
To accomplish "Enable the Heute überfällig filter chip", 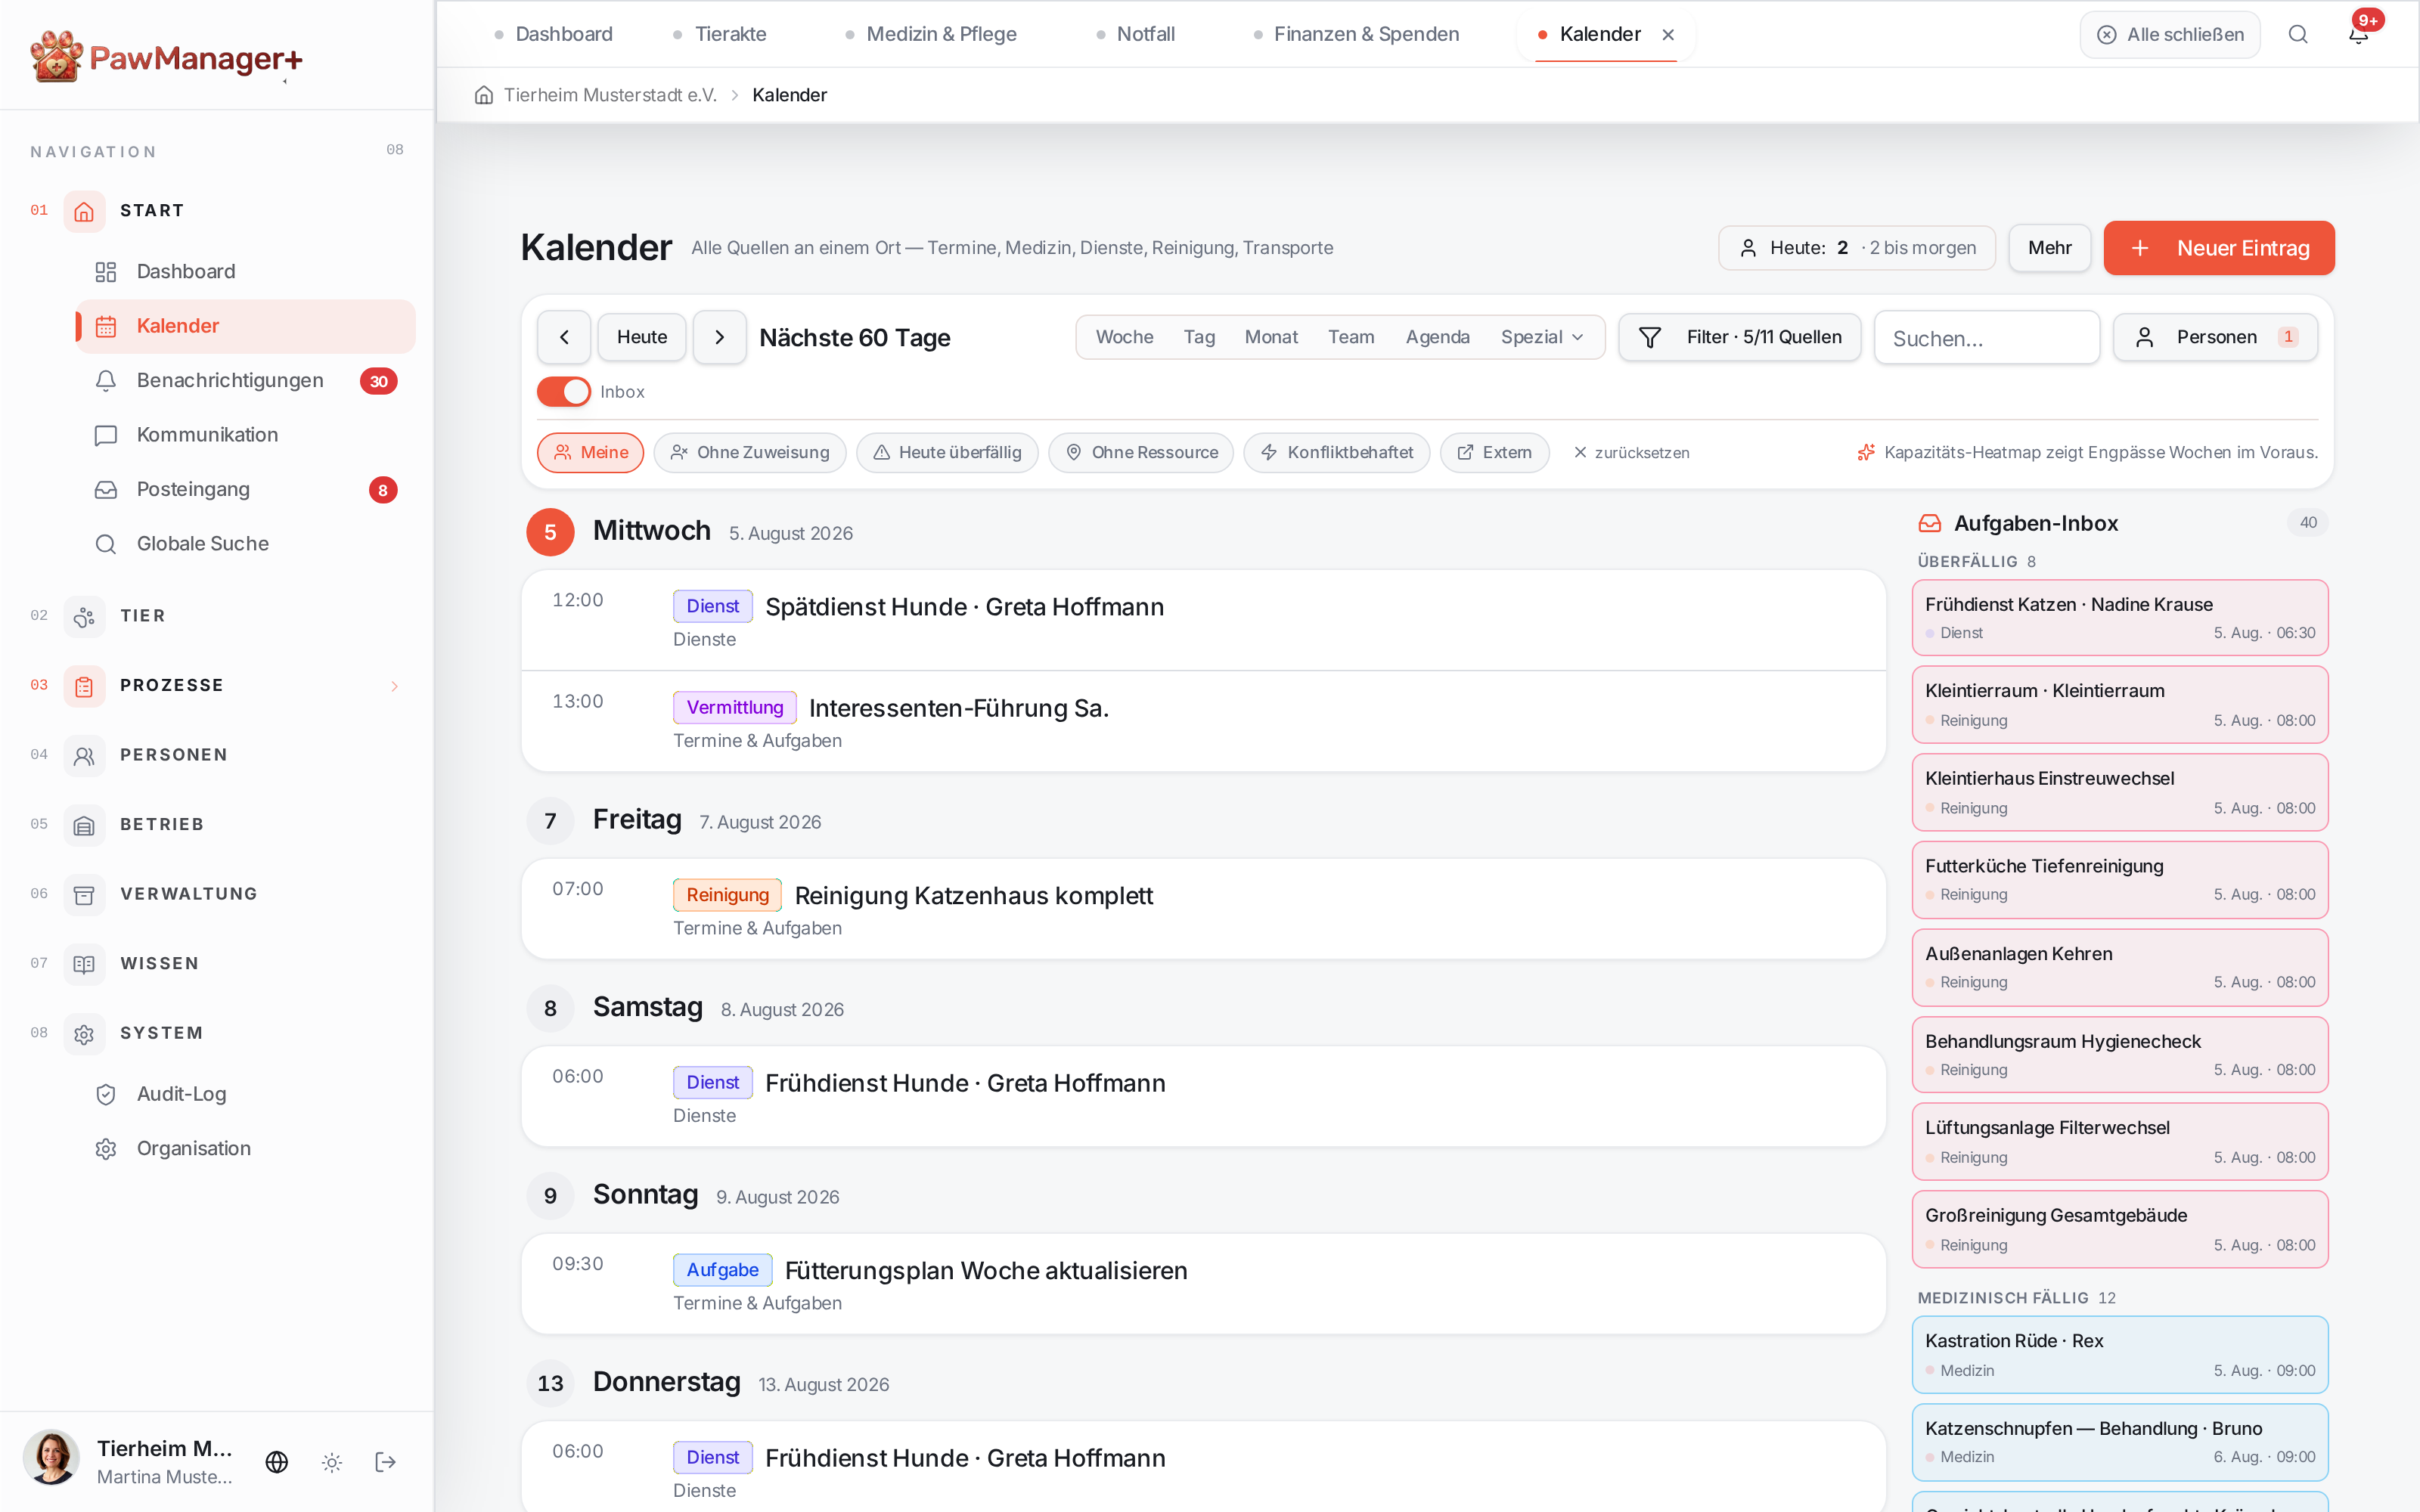I will (x=947, y=453).
